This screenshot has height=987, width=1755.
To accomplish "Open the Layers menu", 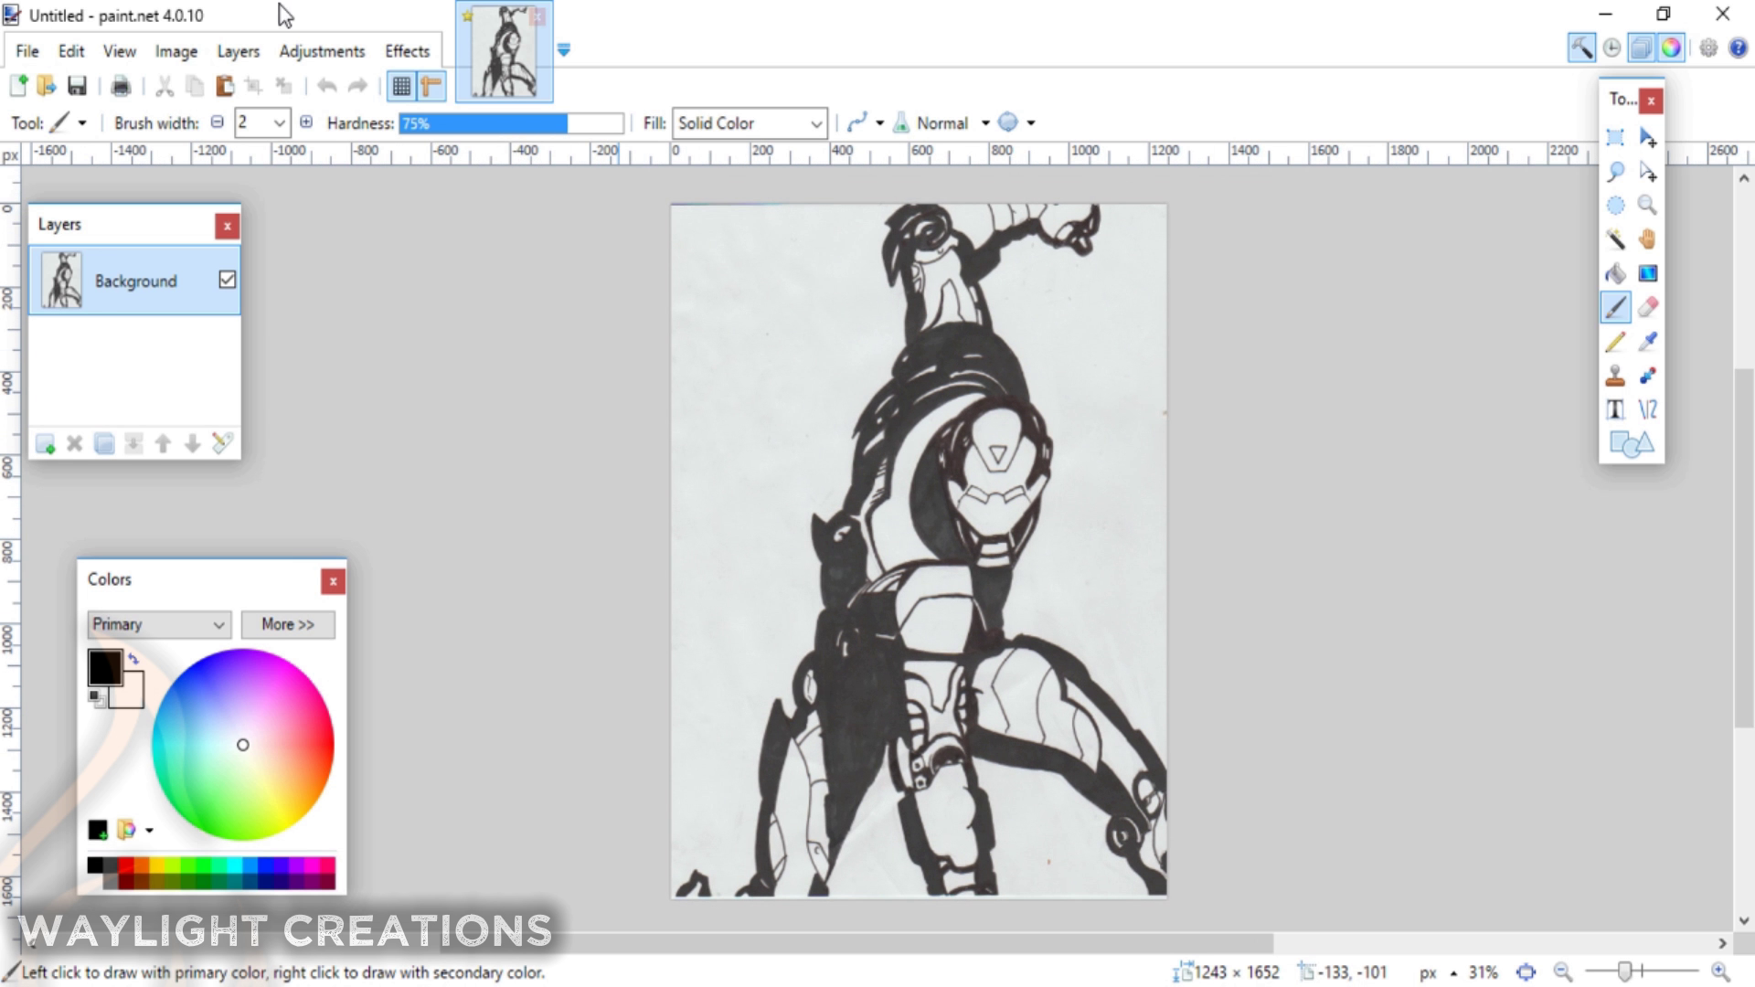I will 239,51.
